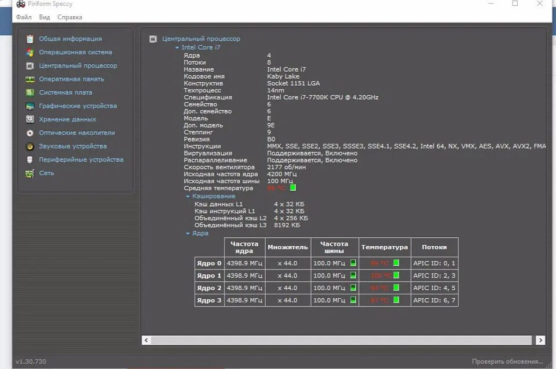Open the Звуковые устройства speaker icon
This screenshot has width=556, height=369.
click(x=30, y=146)
